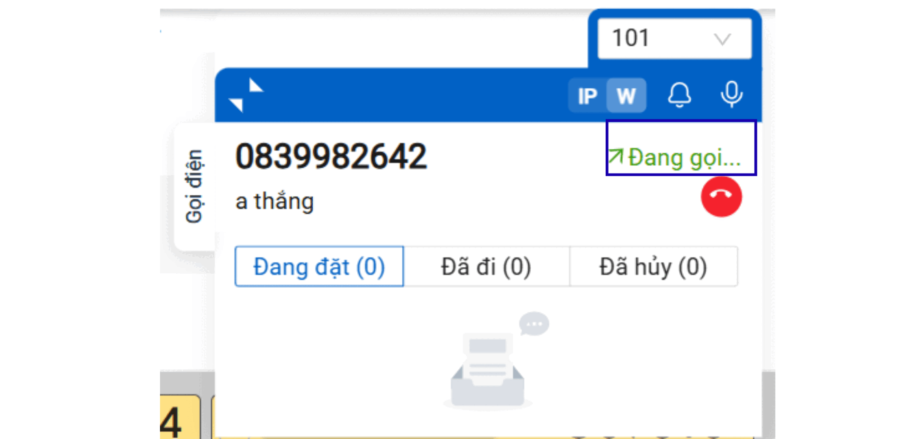Click the green outgoing call arrow icon
Viewport: 919px width, 439px height.
615,157
